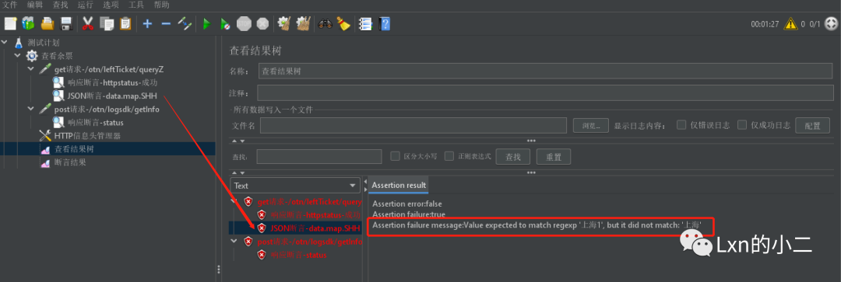Select 响应断言-status in plan tree
The image size is (841, 282).
(x=88, y=122)
